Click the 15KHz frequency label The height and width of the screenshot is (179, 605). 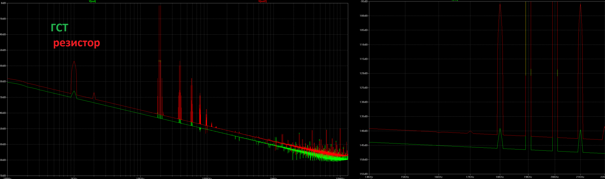pos(405,177)
